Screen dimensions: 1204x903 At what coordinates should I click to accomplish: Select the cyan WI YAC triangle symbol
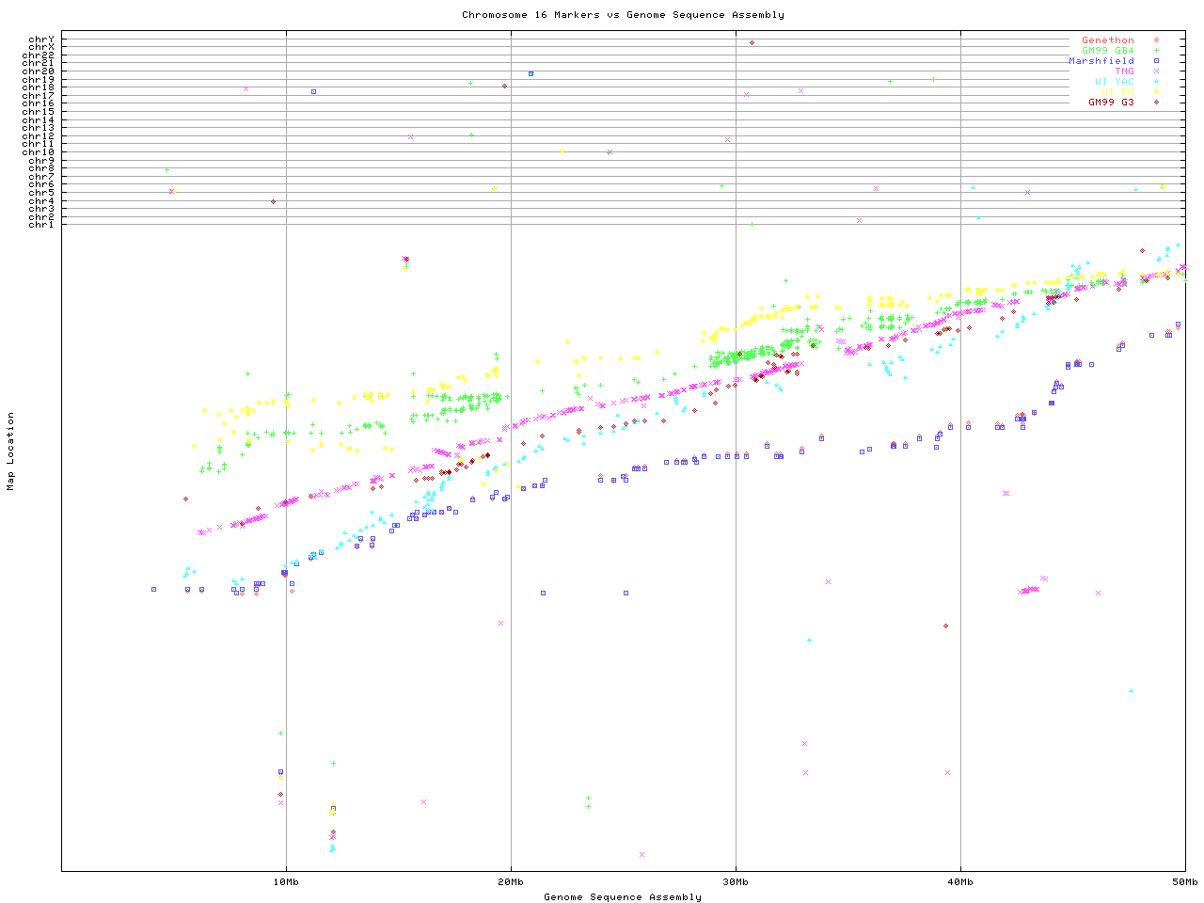click(1156, 82)
